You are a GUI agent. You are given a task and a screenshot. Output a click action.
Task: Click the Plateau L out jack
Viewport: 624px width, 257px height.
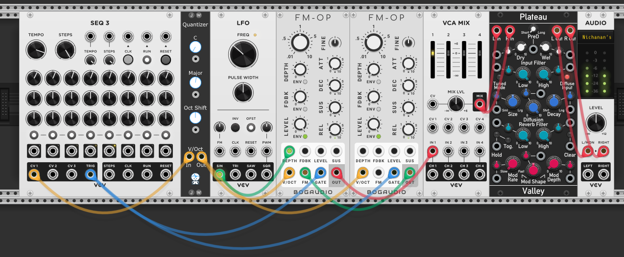557,31
